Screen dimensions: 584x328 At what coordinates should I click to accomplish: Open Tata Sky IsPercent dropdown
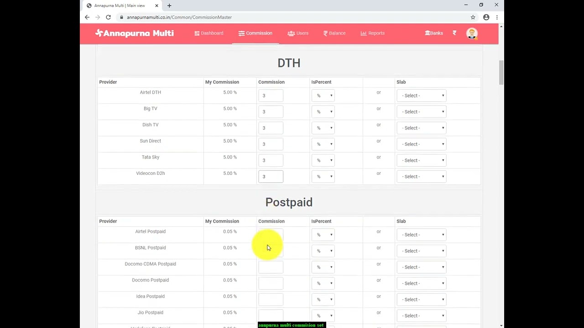tap(323, 160)
